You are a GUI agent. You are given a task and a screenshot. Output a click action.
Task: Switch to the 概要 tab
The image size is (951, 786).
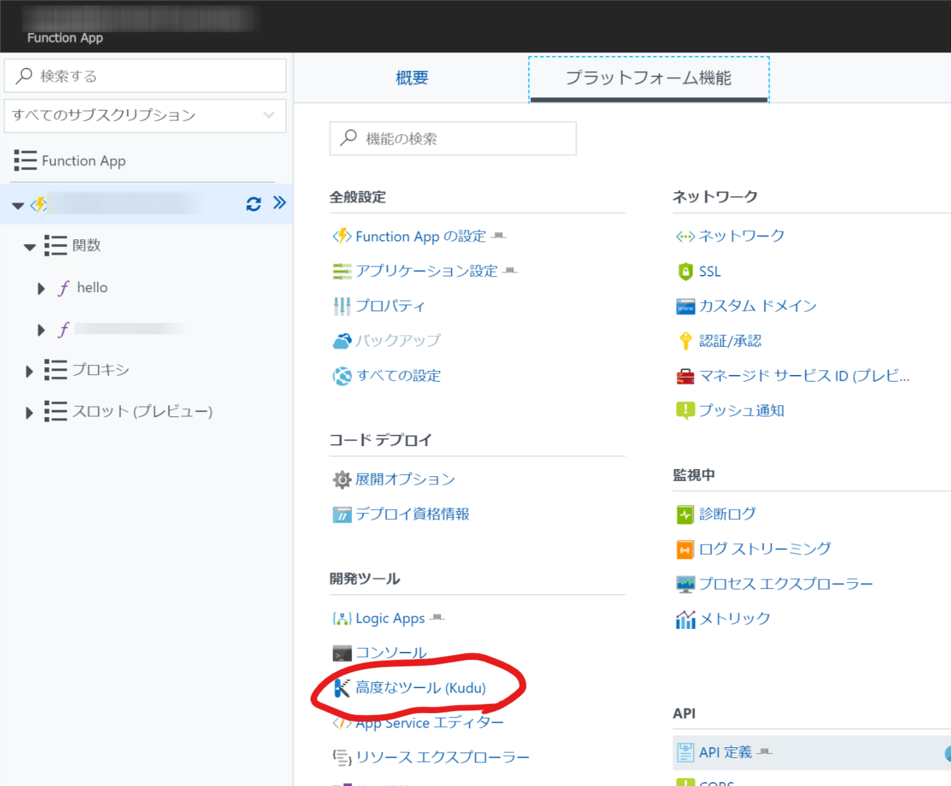(x=412, y=78)
